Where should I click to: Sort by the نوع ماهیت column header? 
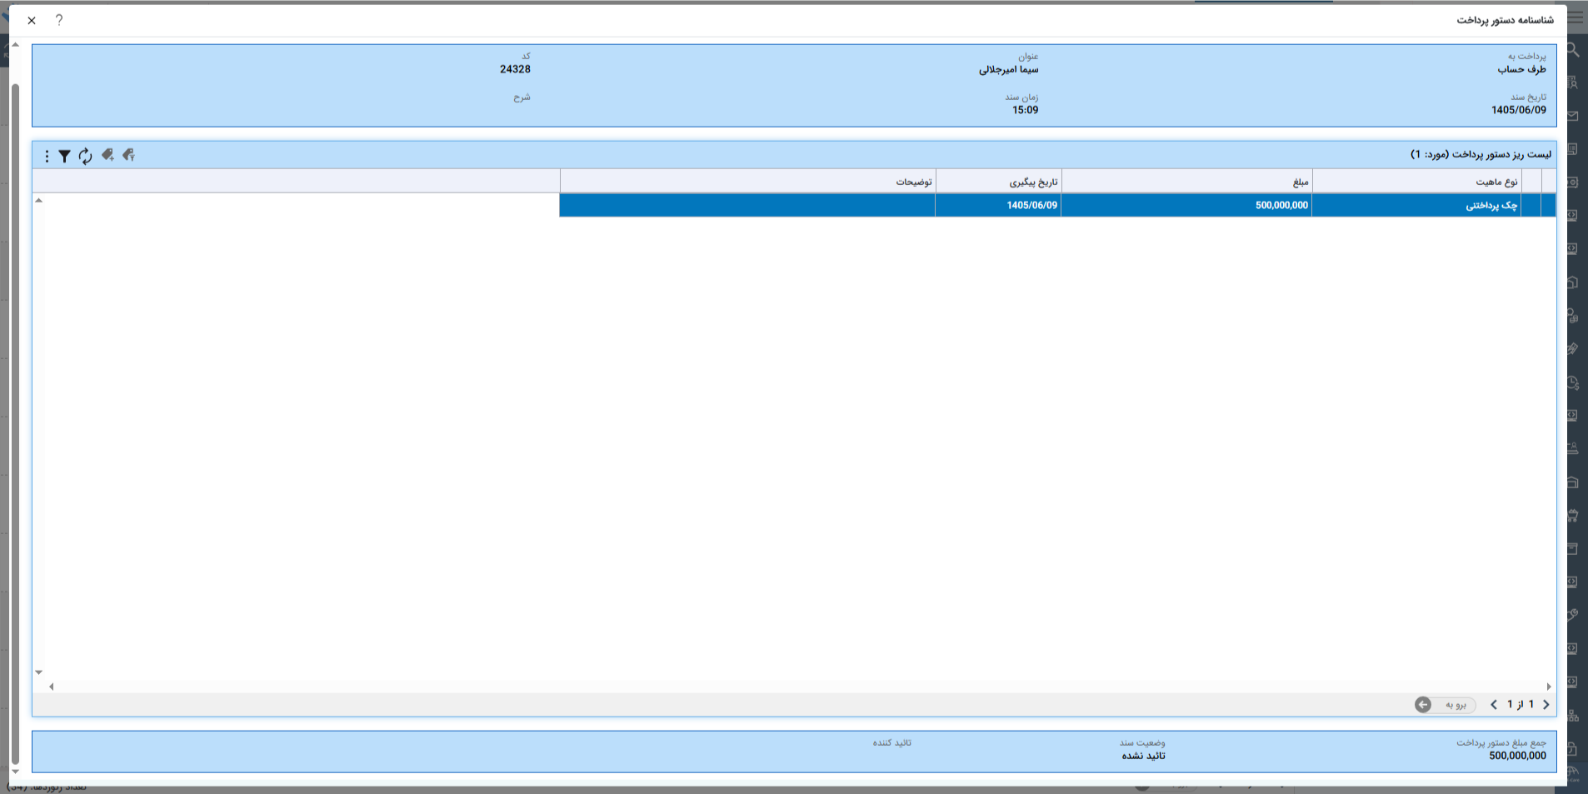coord(1416,182)
